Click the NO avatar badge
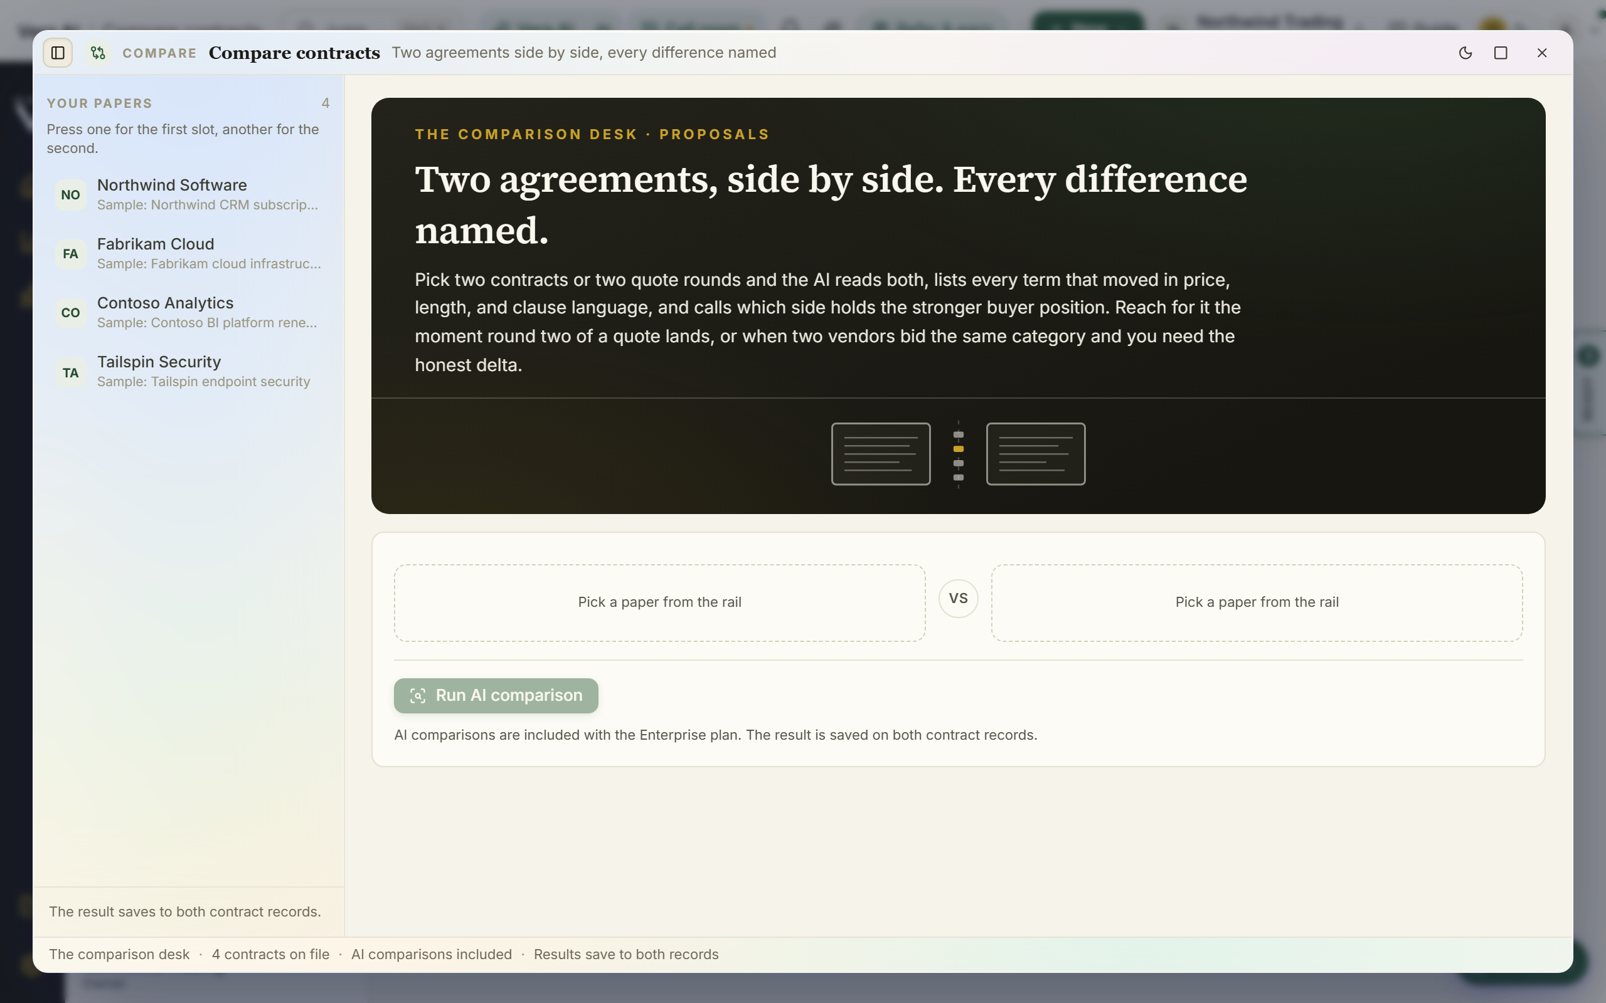Viewport: 1606px width, 1003px height. pyautogui.click(x=70, y=194)
